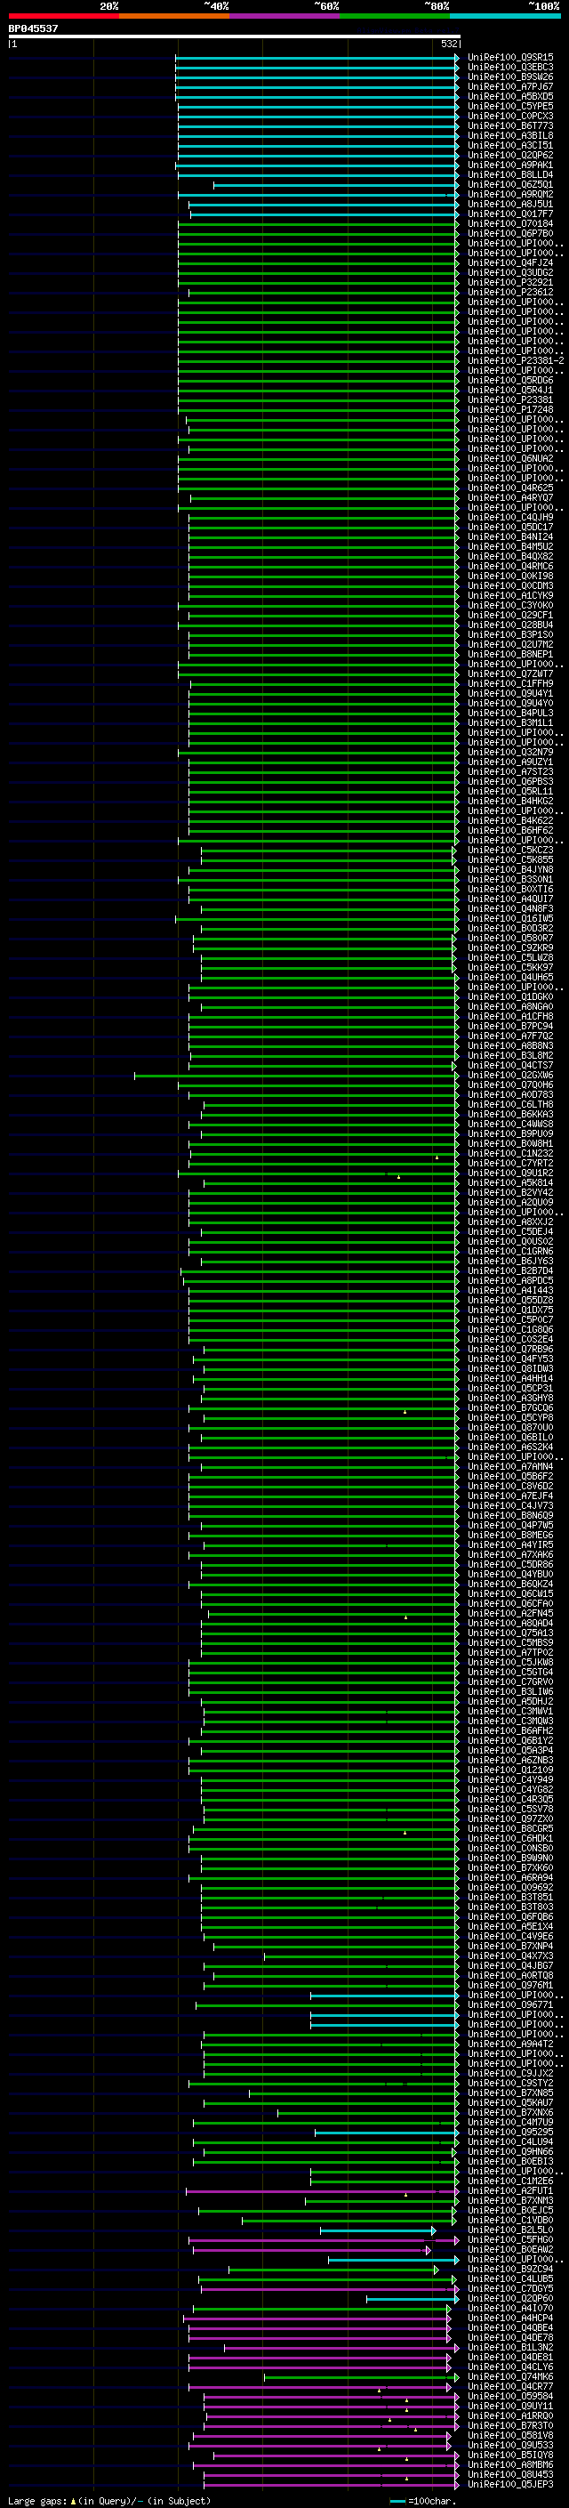The image size is (569, 2508).
Task: Select hit UniRef100_B9SW26
Action: [x=509, y=77]
